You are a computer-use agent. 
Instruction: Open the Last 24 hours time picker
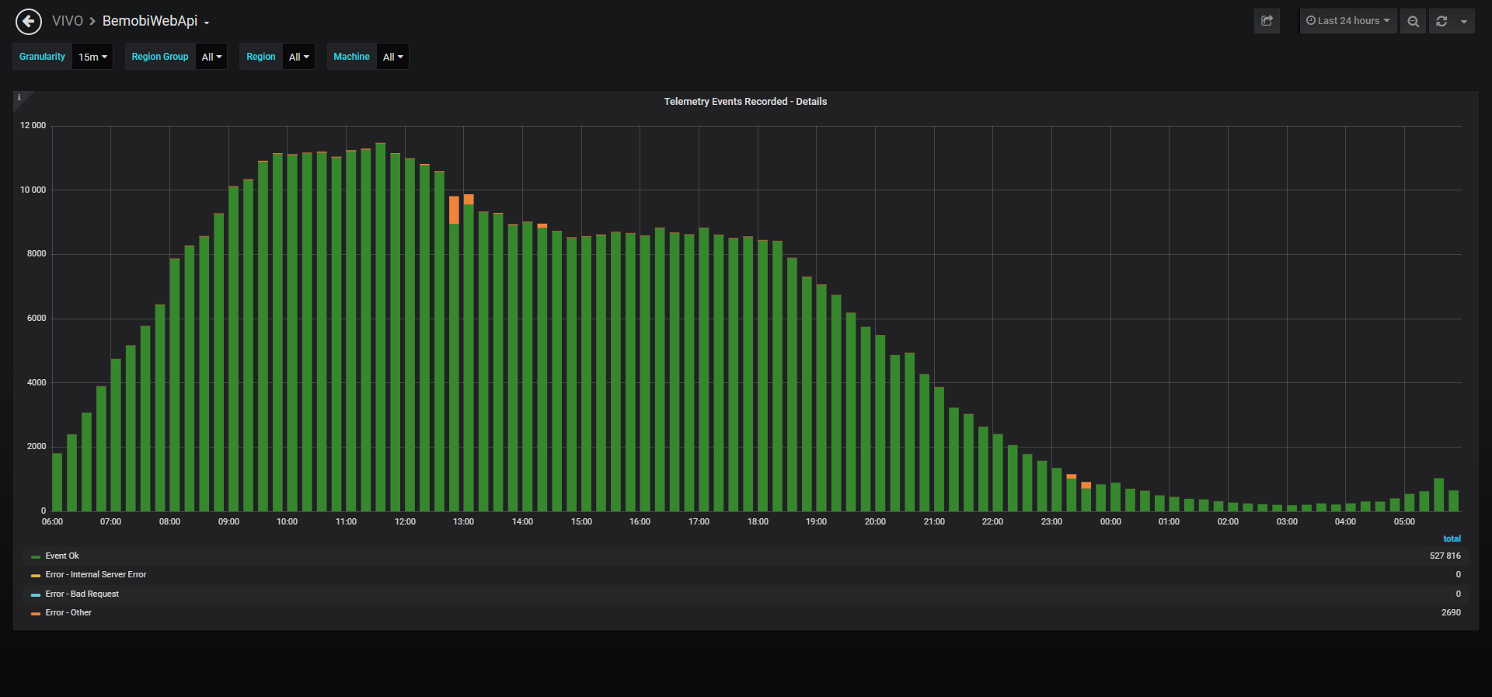(x=1348, y=21)
